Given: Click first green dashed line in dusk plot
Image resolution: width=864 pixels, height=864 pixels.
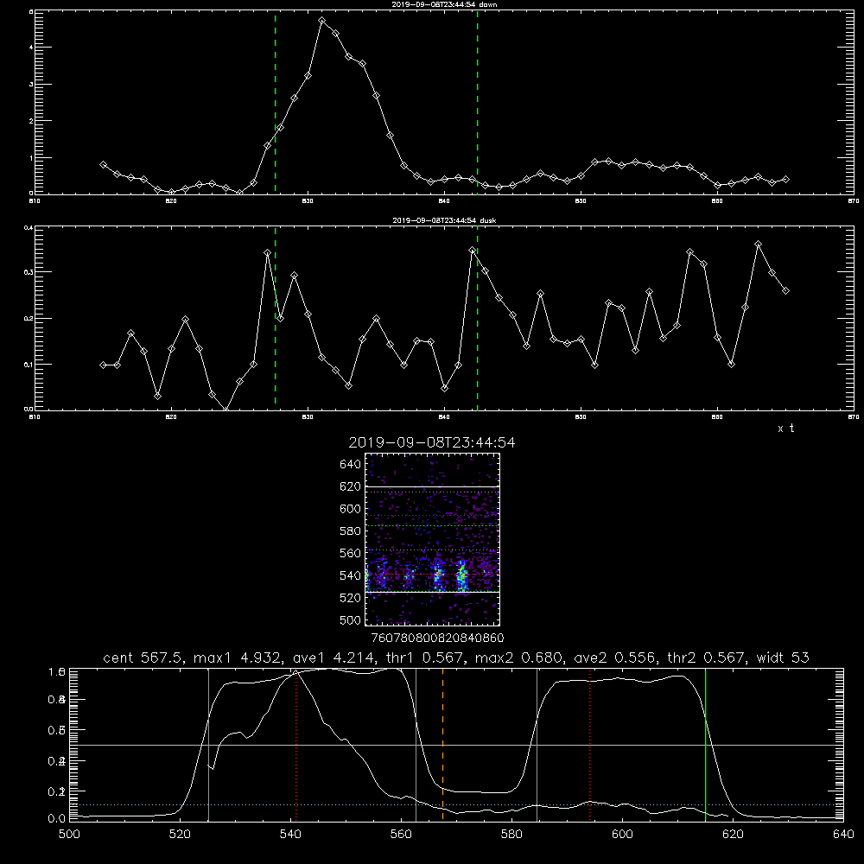Looking at the screenshot, I should point(275,318).
